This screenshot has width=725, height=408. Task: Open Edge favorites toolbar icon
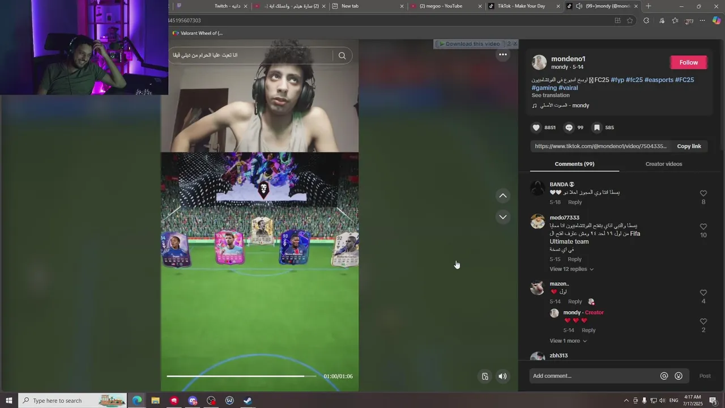[x=675, y=20]
